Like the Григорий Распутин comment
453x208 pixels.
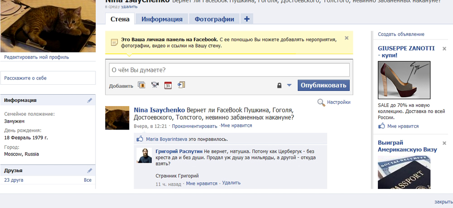[x=201, y=183]
